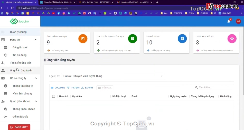
Task: Select Đăng tin mới in the sidebar
Action: pyautogui.click(x=20, y=47)
